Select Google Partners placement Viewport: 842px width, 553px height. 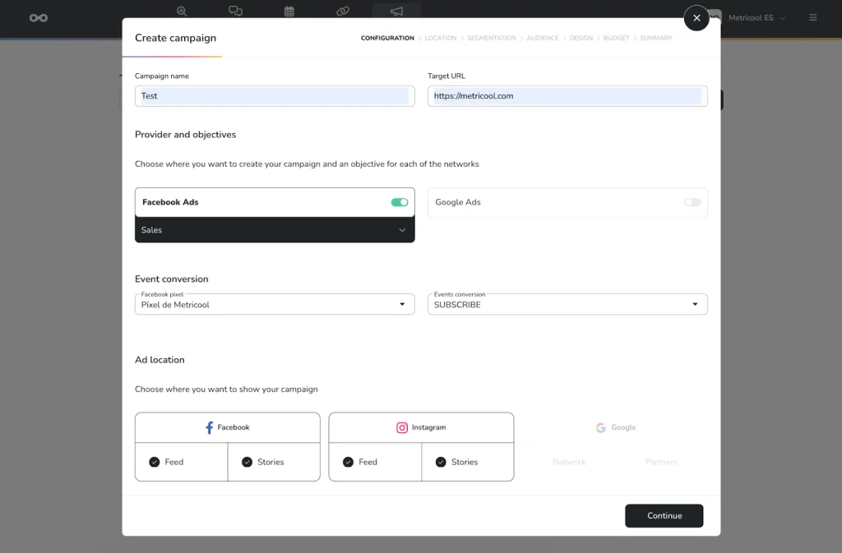(x=661, y=462)
